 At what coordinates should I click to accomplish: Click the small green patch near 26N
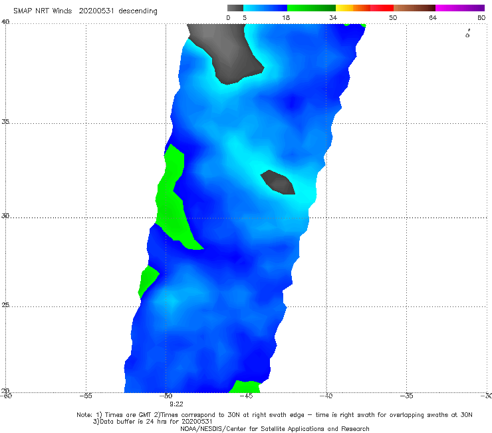[148, 281]
